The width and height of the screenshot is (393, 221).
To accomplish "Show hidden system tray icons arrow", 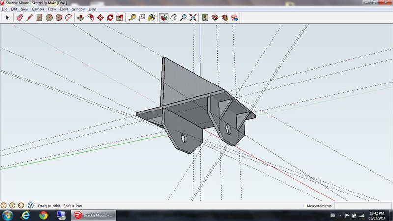I will [340, 216].
